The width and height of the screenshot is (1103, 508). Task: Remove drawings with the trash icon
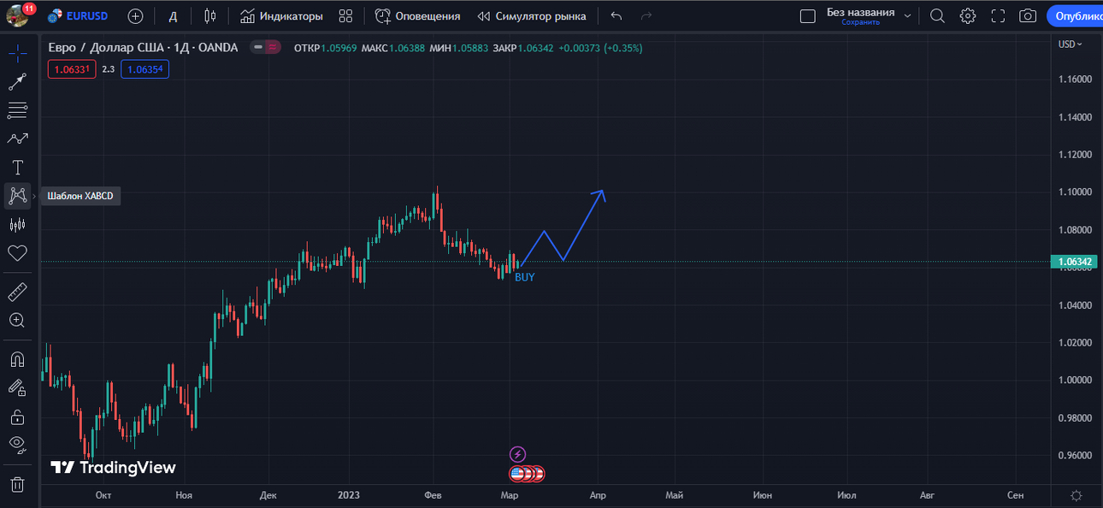pyautogui.click(x=17, y=484)
